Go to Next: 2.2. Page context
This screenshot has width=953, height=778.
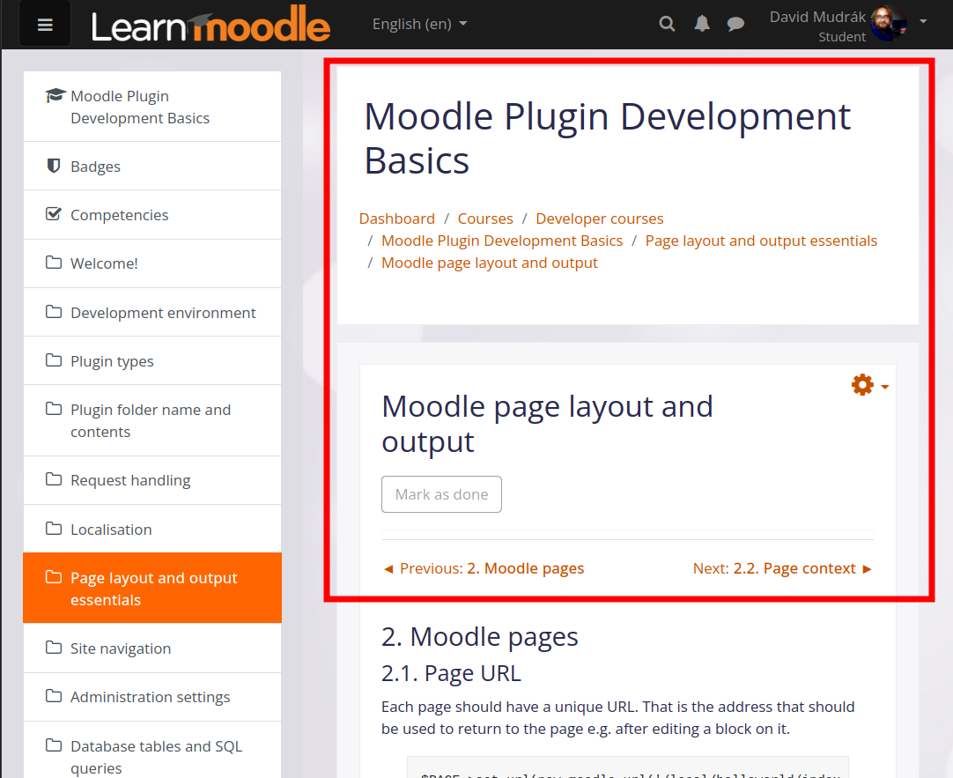pyautogui.click(x=783, y=568)
